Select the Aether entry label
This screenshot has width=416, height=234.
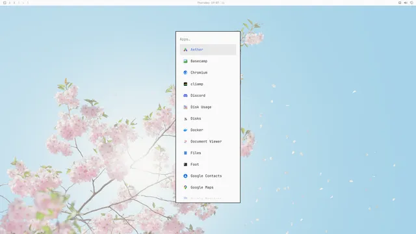click(197, 49)
